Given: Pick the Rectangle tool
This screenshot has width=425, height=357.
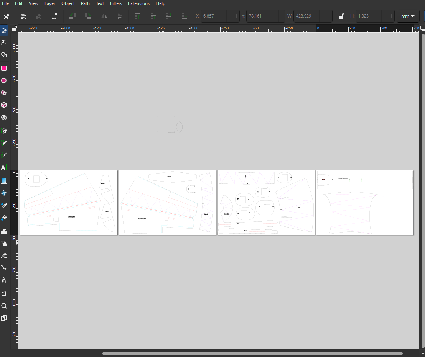Looking at the screenshot, I should click(x=4, y=68).
